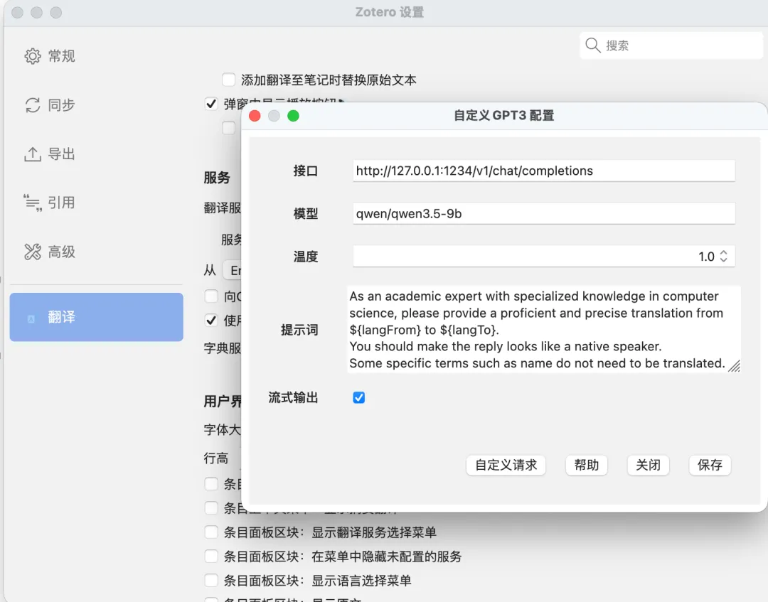Screen dimensions: 768x602
Task: Open the 引用 cite settings pane
Action: coord(50,202)
